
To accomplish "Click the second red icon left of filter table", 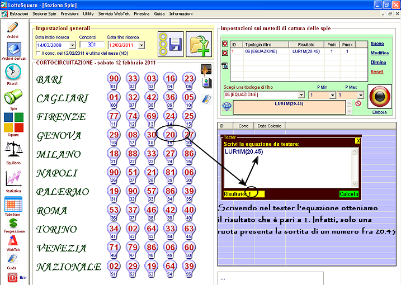I will pyautogui.click(x=225, y=53).
